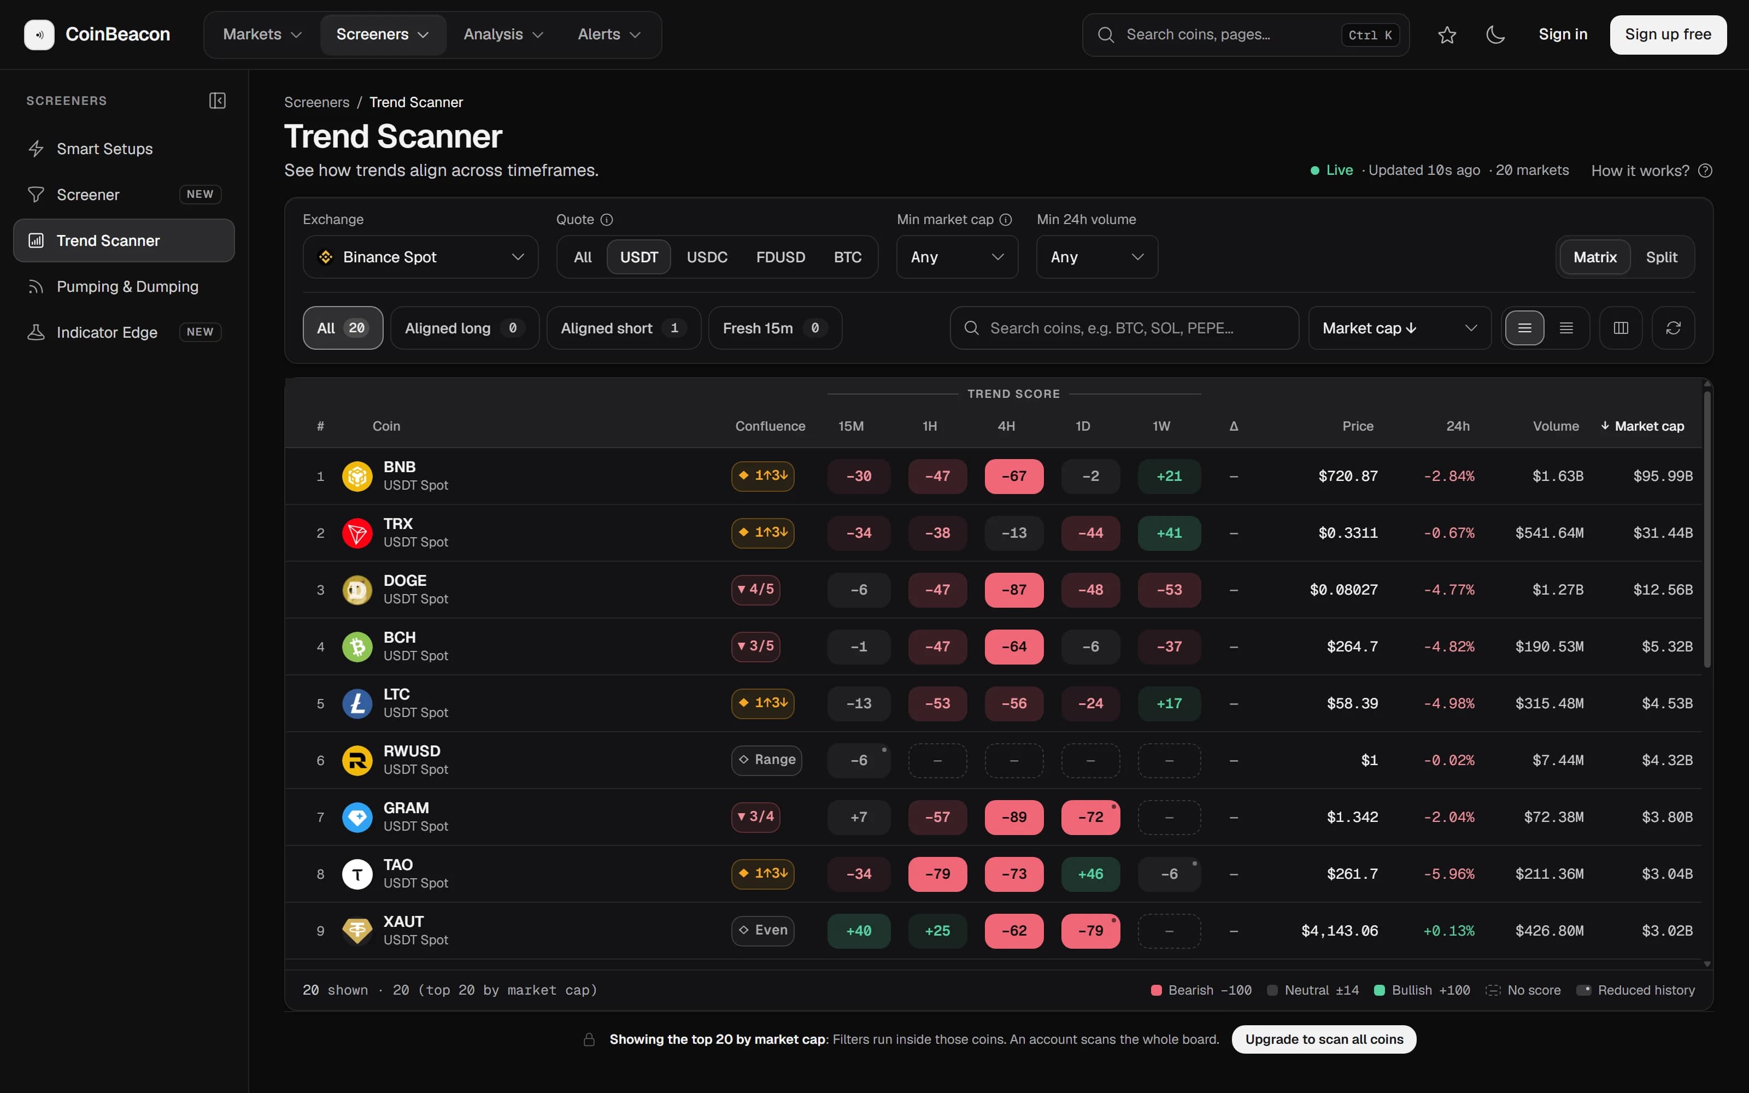The width and height of the screenshot is (1749, 1093).
Task: Click the Screeners breadcrumb link
Action: coord(316,103)
